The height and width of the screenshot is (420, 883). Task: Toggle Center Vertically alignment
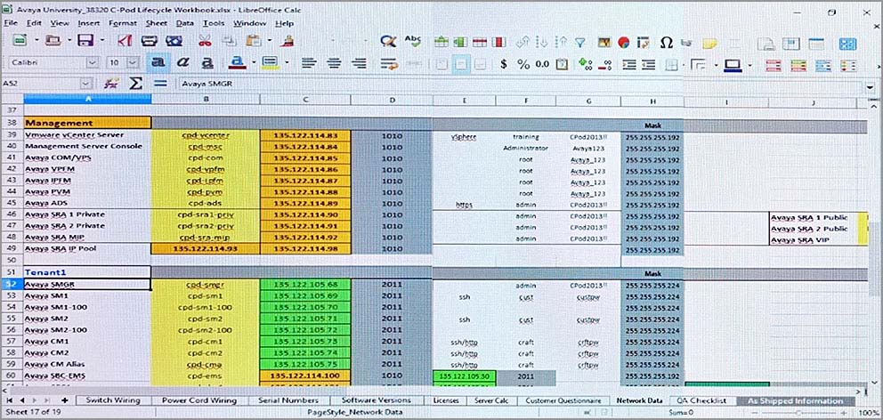(x=461, y=64)
